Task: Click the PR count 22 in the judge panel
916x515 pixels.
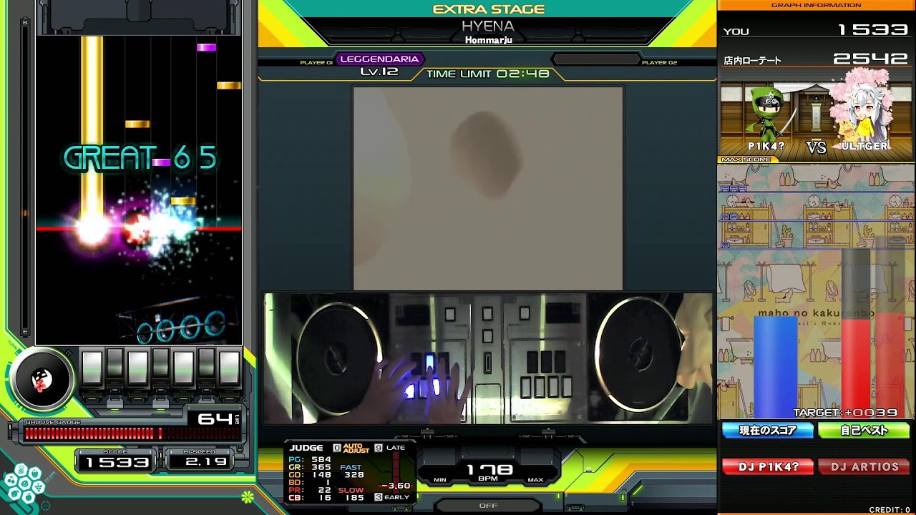Action: click(x=324, y=490)
